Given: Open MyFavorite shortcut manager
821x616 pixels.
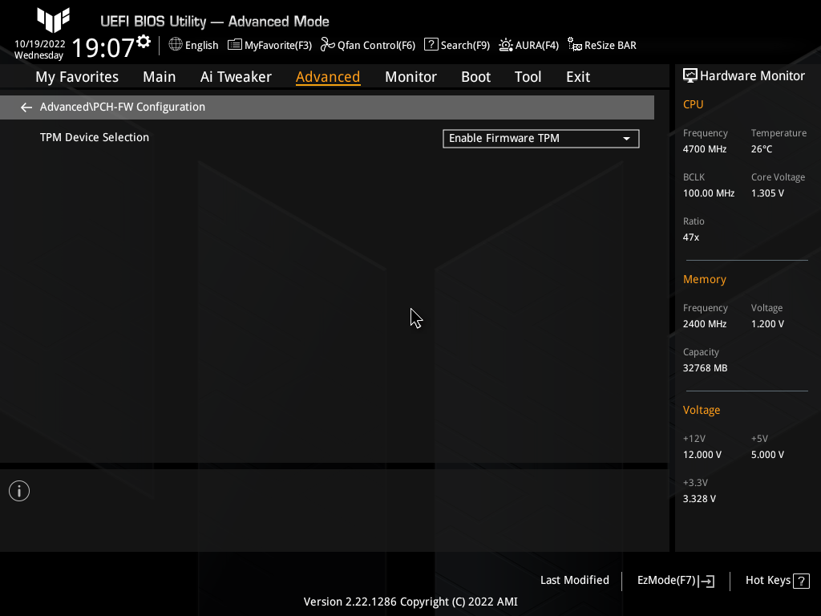Looking at the screenshot, I should [269, 45].
